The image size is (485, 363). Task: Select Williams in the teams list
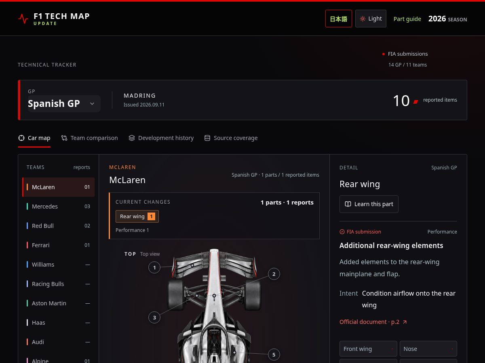pos(58,265)
